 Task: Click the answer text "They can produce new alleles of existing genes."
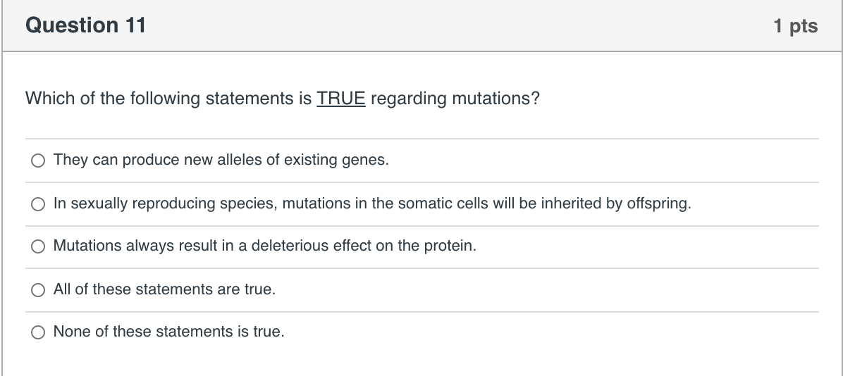[221, 161]
